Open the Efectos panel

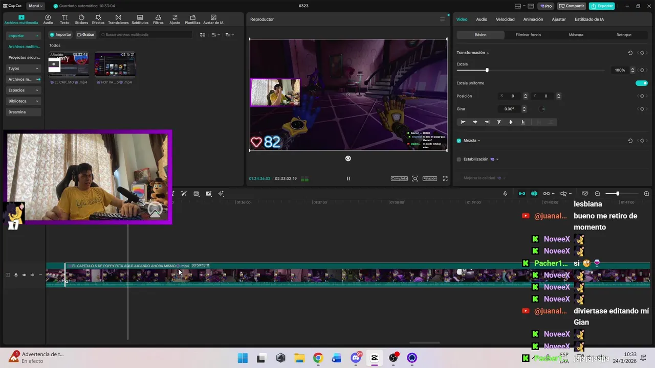click(x=98, y=19)
